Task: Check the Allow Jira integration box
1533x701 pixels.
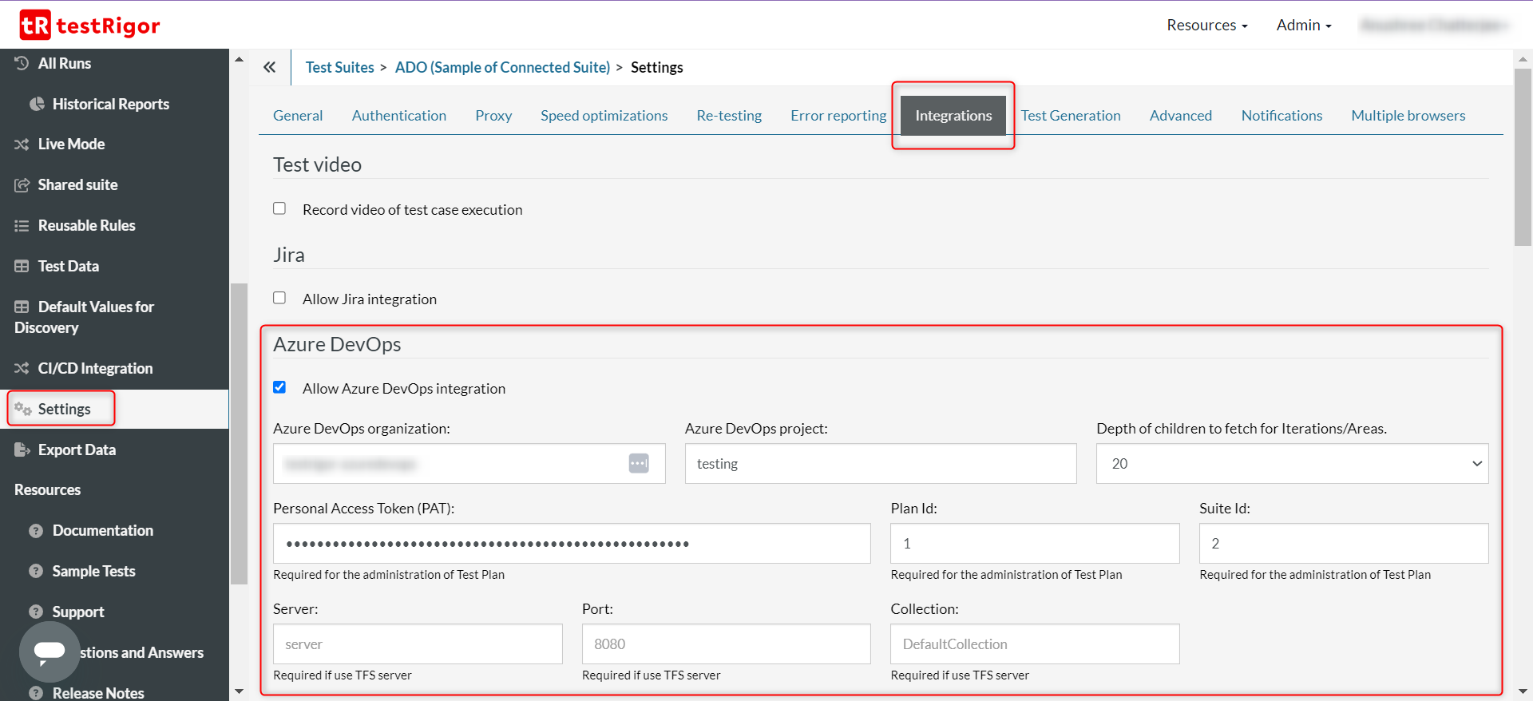Action: (279, 298)
